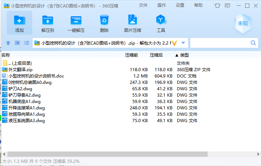Open the 图片压缩 image compression tool
This screenshot has width=261, height=166.
tap(133, 20)
